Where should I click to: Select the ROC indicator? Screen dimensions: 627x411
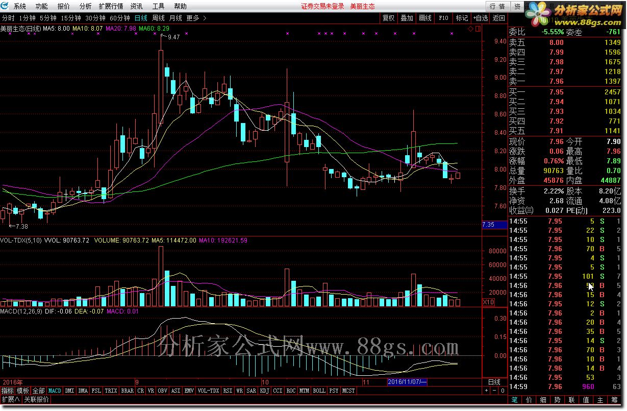[x=291, y=391]
